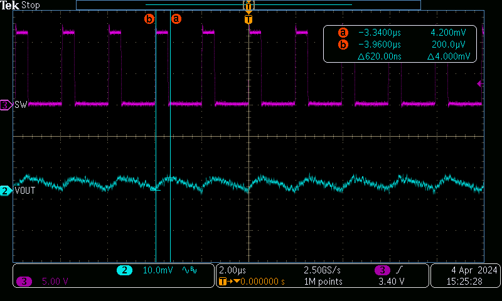Screen dimensions: 502x301
Task: Click the channel 2 VOUT ground marker
Action: coord(6,191)
